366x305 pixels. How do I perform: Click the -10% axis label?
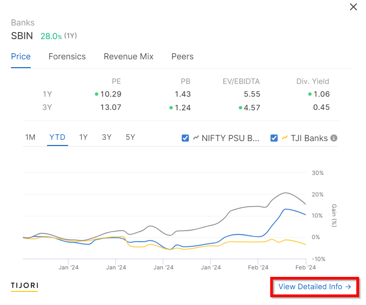[319, 259]
